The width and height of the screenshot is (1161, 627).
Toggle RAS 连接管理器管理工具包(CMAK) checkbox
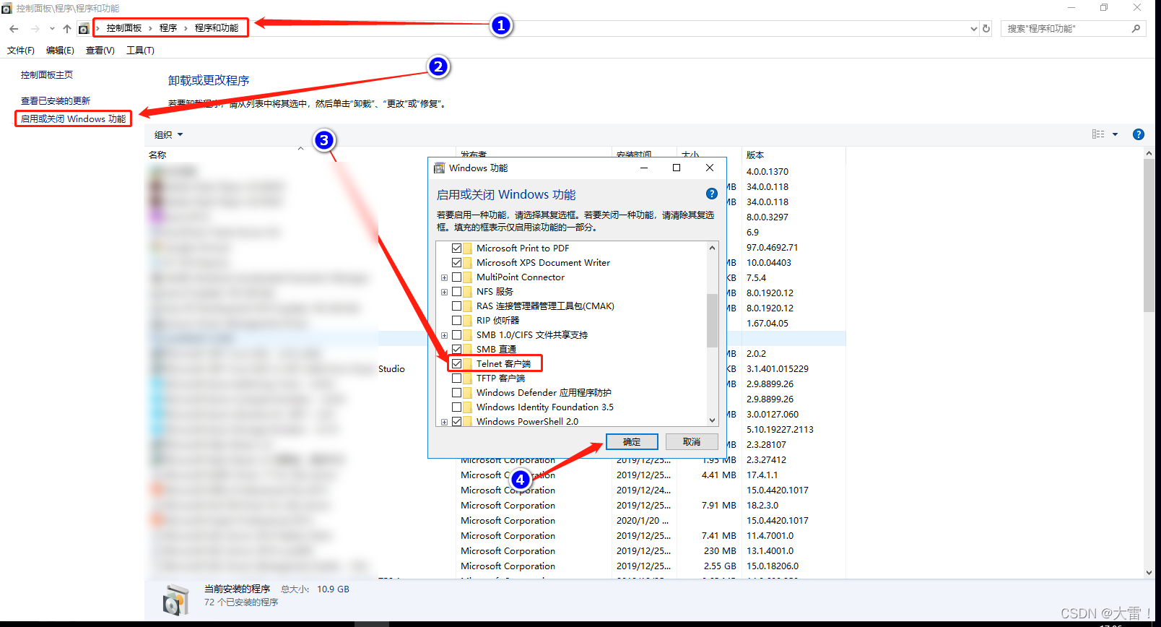[x=456, y=306]
